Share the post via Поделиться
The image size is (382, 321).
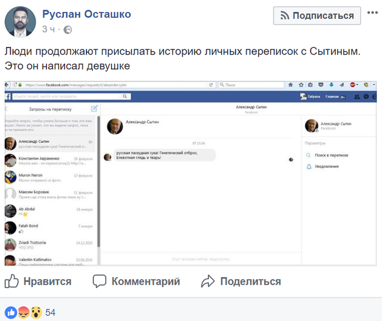point(241,281)
